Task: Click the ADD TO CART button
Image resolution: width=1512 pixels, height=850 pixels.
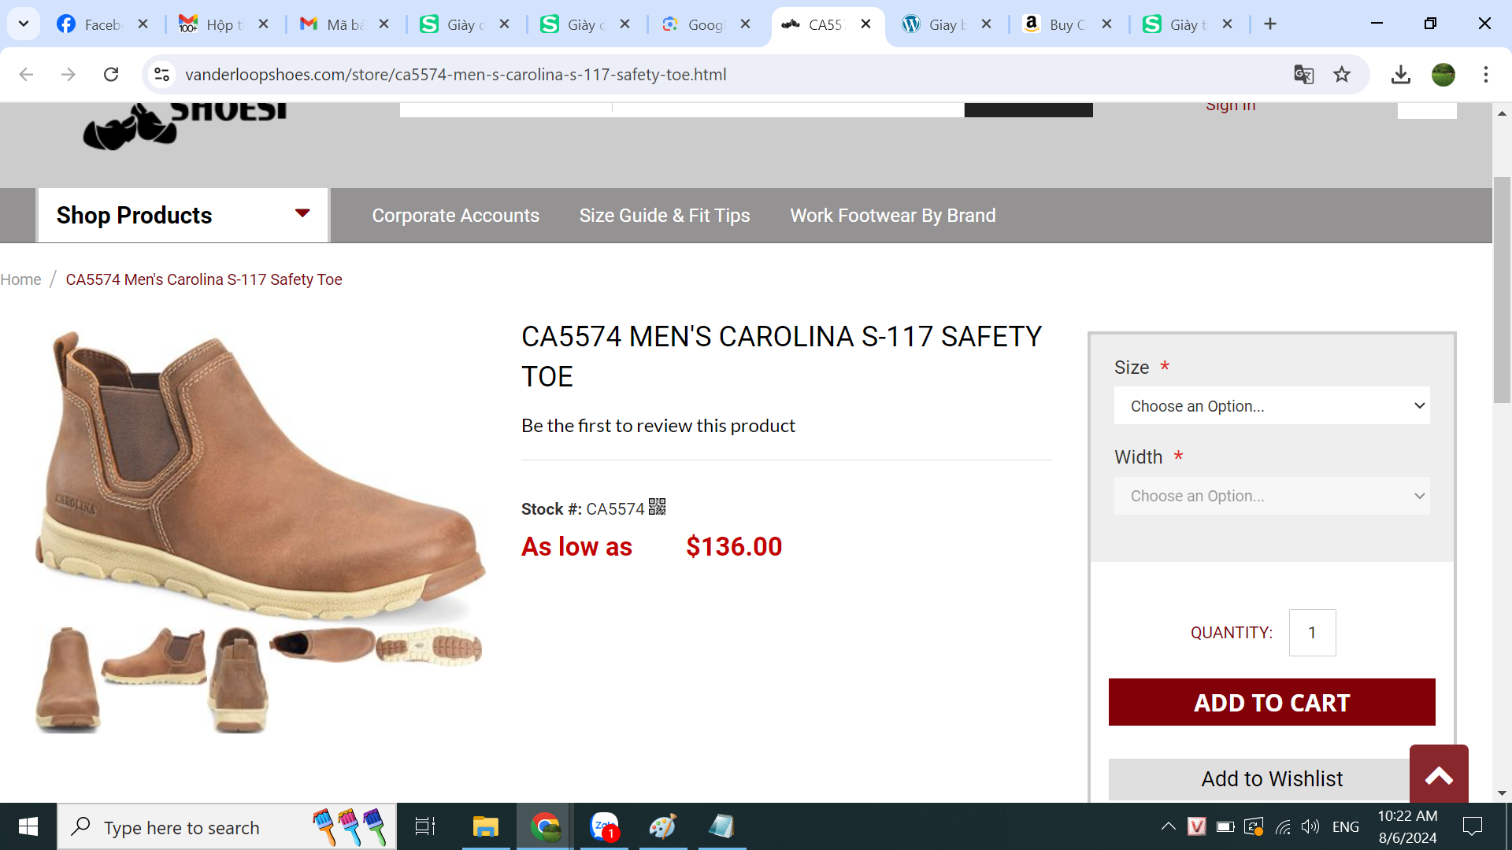Action: pos(1272,702)
